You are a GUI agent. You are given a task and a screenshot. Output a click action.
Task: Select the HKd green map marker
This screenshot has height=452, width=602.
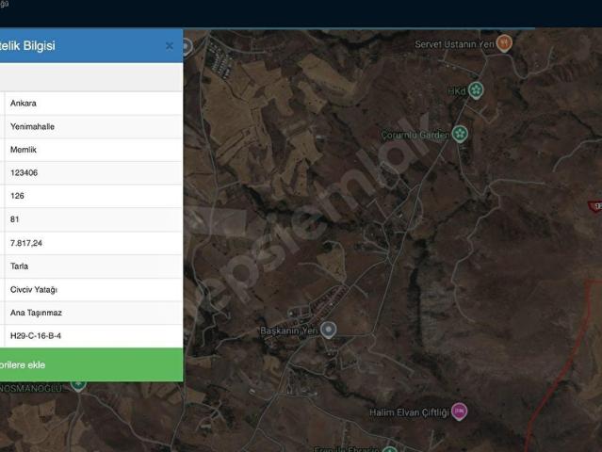click(x=476, y=90)
